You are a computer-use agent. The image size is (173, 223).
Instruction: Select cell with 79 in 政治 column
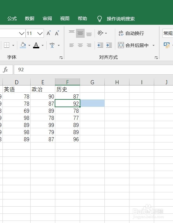tap(43, 132)
